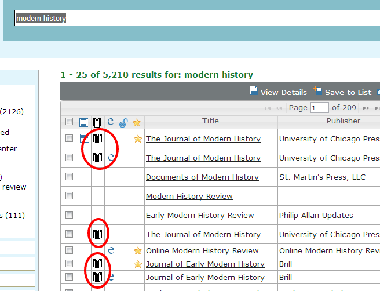Click the '(2126)' filter count in sidebar
The height and width of the screenshot is (291, 380).
tap(12, 111)
